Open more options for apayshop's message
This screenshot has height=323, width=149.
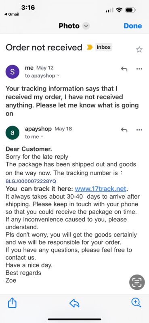(x=139, y=130)
